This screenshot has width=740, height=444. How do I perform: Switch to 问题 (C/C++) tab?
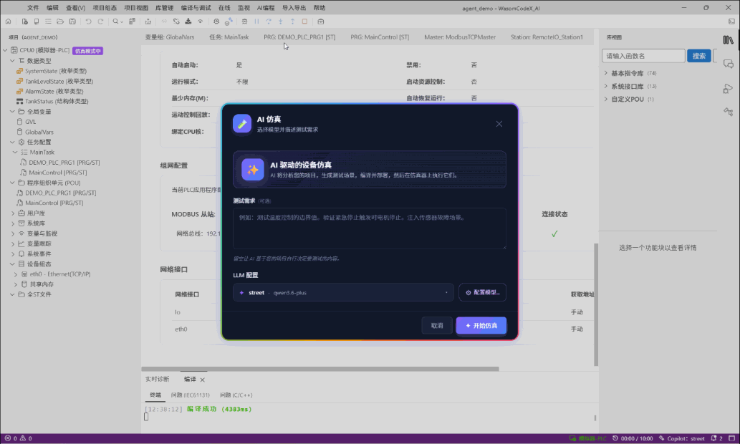pyautogui.click(x=236, y=395)
